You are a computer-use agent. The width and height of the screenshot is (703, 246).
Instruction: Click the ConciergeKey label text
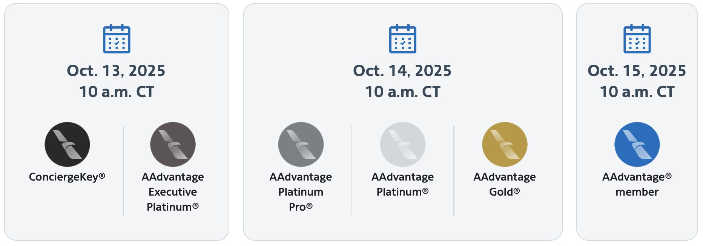(67, 177)
